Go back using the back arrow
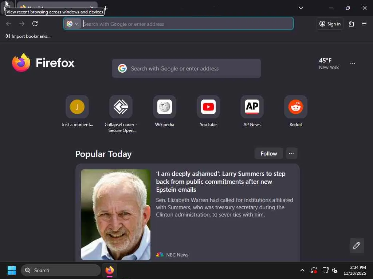This screenshot has height=279, width=373. (9, 24)
